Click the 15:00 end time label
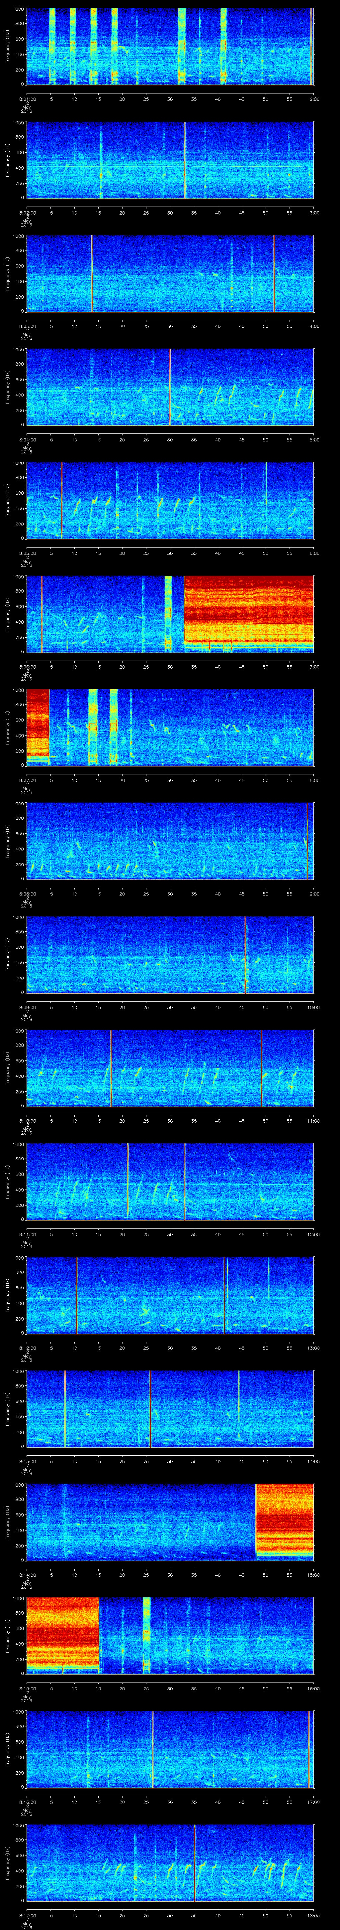340x1930 pixels. point(313,1576)
